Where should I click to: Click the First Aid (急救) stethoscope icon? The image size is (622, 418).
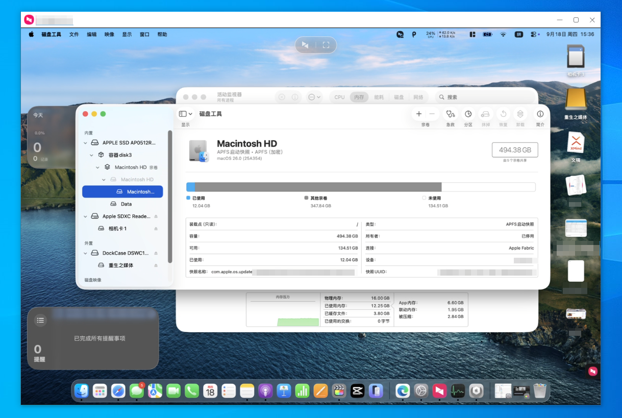[450, 114]
